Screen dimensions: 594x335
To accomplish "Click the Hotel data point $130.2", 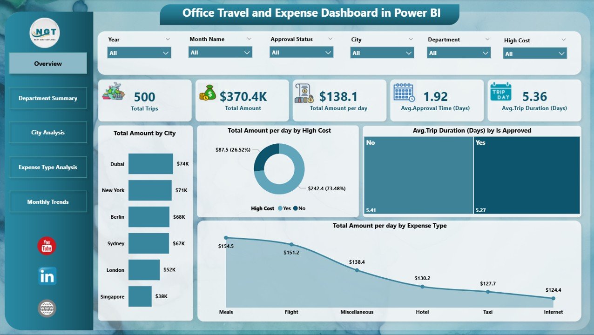I will [x=422, y=287].
